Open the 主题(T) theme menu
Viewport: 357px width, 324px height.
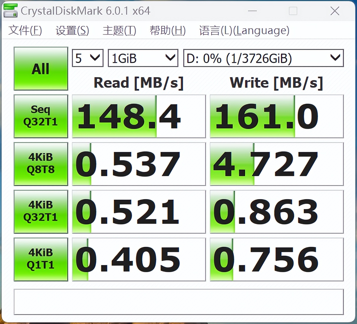119,30
